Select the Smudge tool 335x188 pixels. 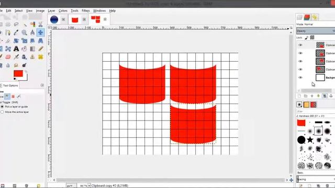click(16, 65)
